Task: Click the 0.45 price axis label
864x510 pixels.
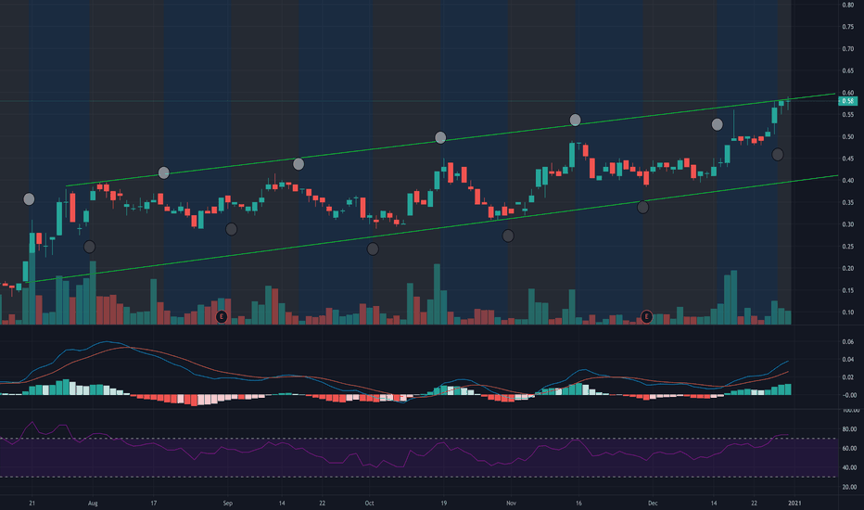Action: click(x=847, y=159)
